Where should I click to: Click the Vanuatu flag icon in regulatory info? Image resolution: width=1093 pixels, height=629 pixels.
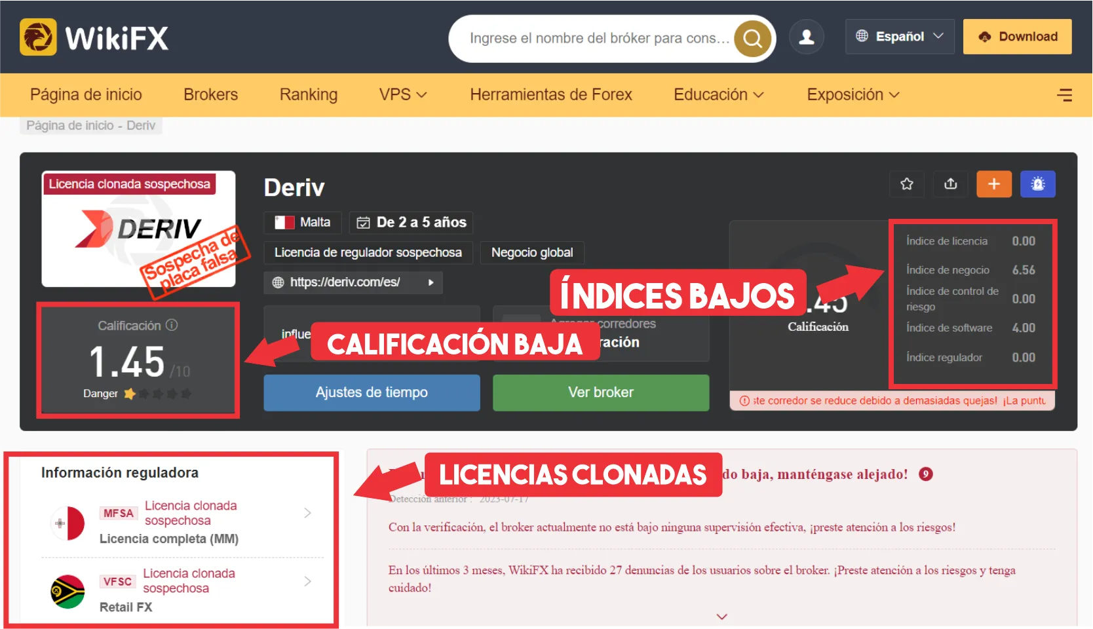point(68,592)
